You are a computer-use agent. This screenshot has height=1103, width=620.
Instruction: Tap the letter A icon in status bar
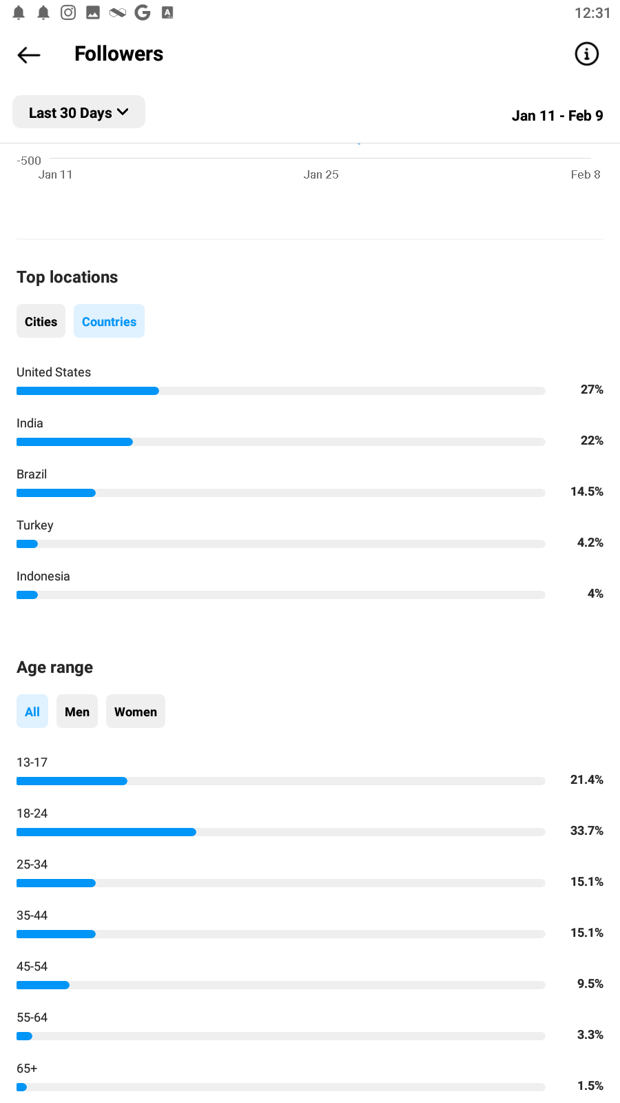click(x=167, y=12)
